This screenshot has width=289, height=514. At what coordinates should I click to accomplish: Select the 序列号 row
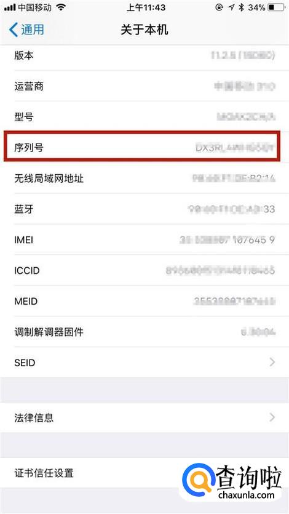[142, 147]
